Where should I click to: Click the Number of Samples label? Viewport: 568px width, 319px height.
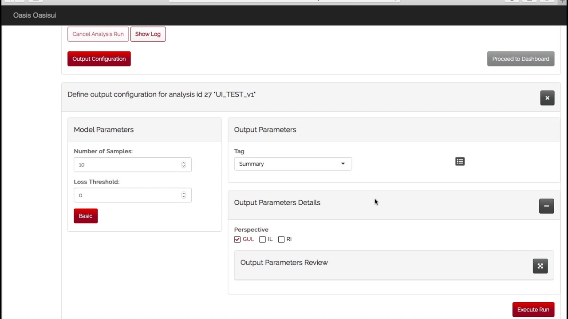(x=103, y=151)
